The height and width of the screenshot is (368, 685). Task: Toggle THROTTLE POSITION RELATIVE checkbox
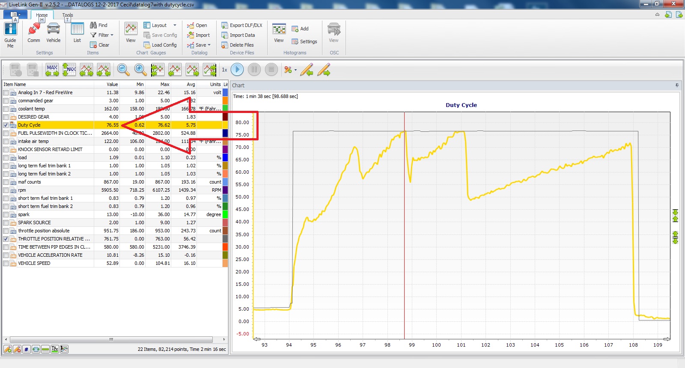[x=6, y=239]
